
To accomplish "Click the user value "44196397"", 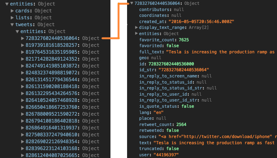I will pos(166,155).
